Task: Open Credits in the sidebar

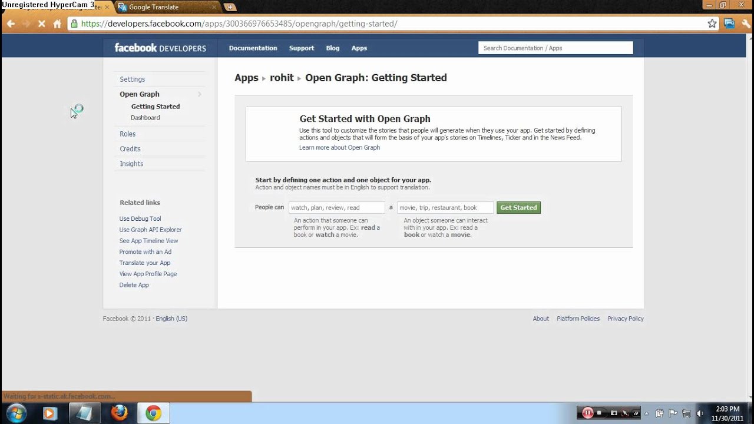Action: point(130,149)
